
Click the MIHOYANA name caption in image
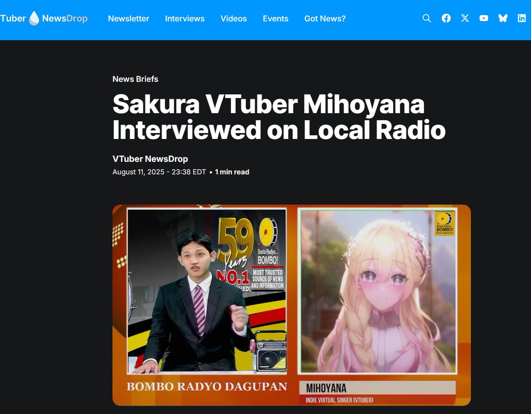coord(326,388)
